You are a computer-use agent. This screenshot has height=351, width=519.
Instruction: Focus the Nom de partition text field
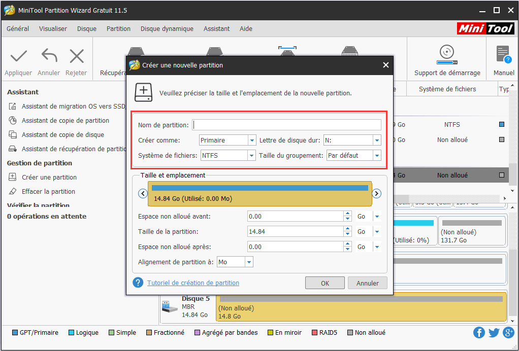click(x=286, y=125)
